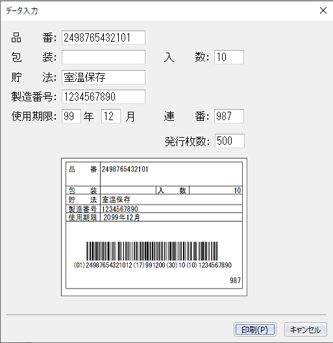333x343 pixels.
Task: Click preview row showing 2099年12月
Action: pos(154,217)
